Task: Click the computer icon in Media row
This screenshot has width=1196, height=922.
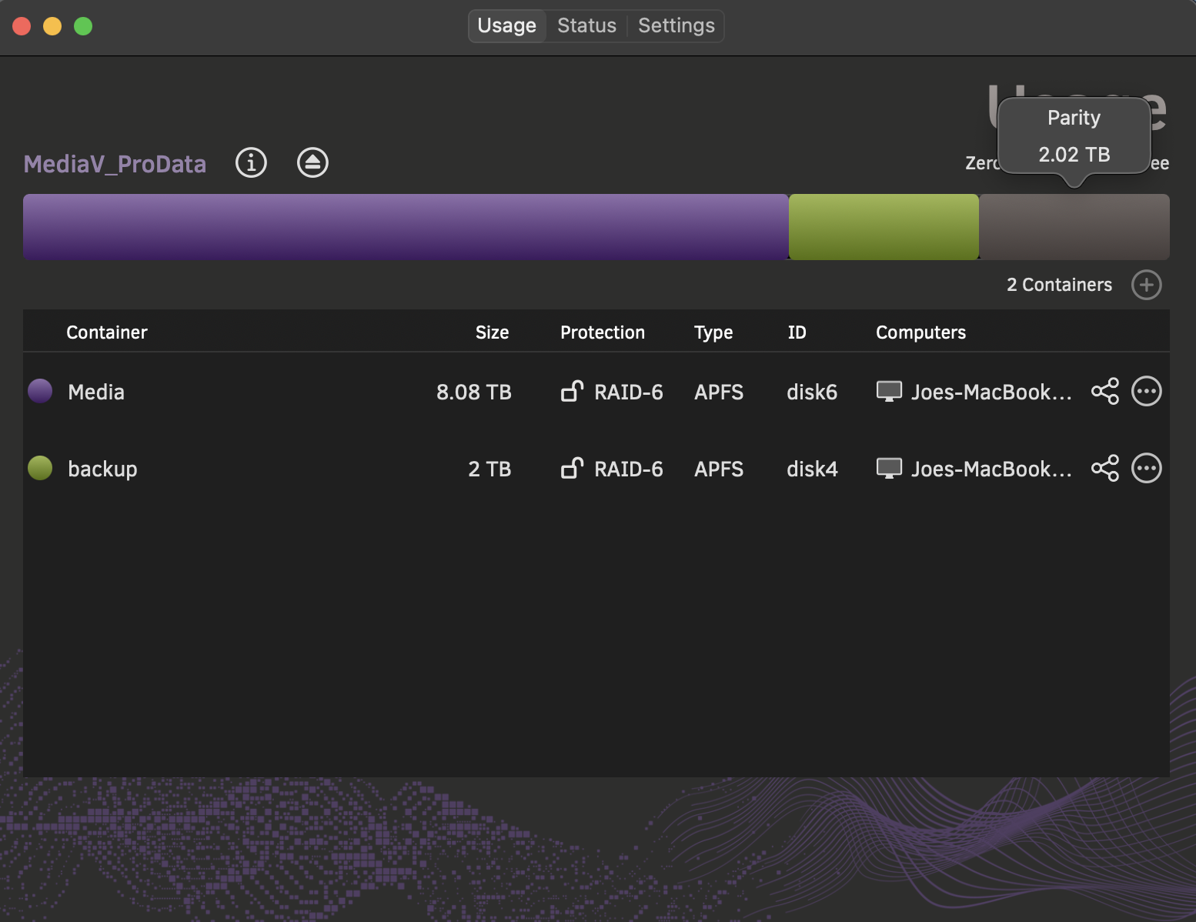Action: (889, 392)
